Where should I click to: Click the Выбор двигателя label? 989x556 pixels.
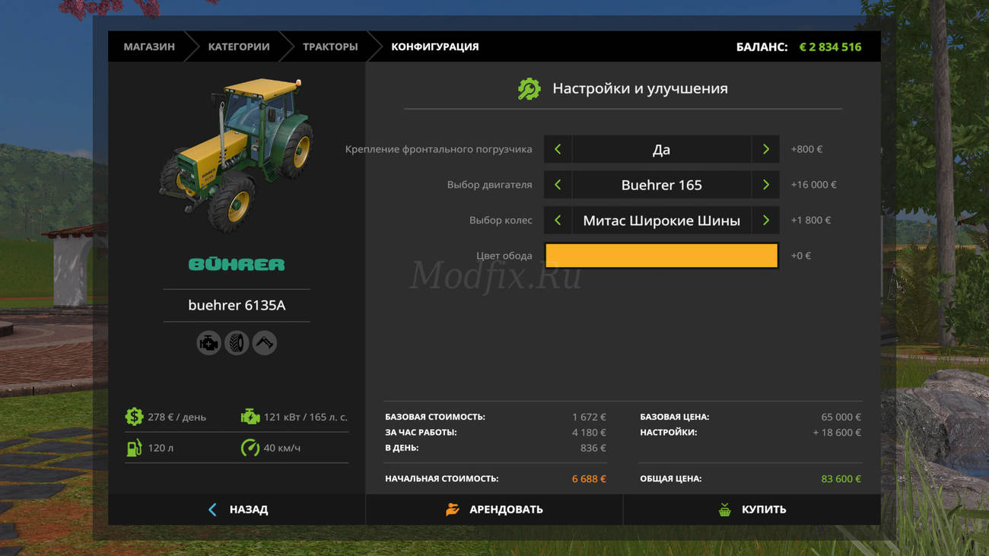489,185
